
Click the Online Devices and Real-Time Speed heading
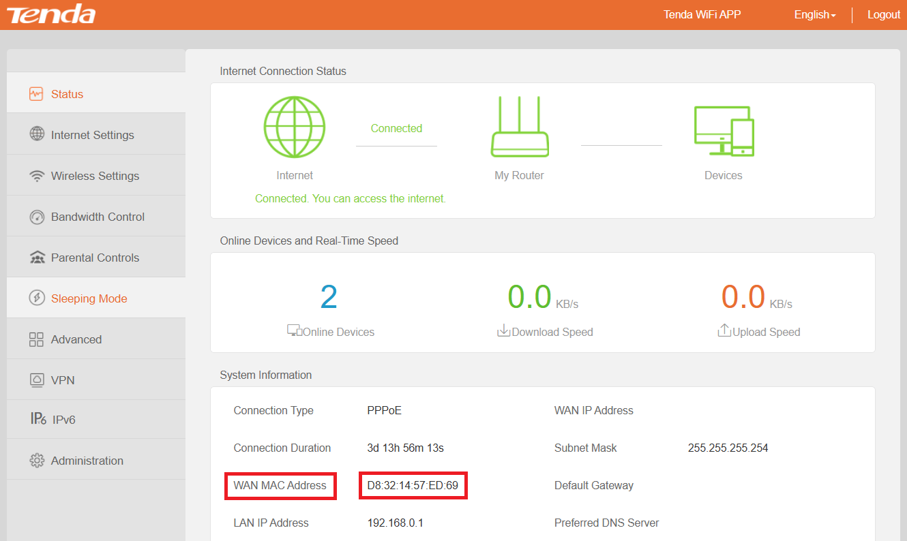(309, 241)
